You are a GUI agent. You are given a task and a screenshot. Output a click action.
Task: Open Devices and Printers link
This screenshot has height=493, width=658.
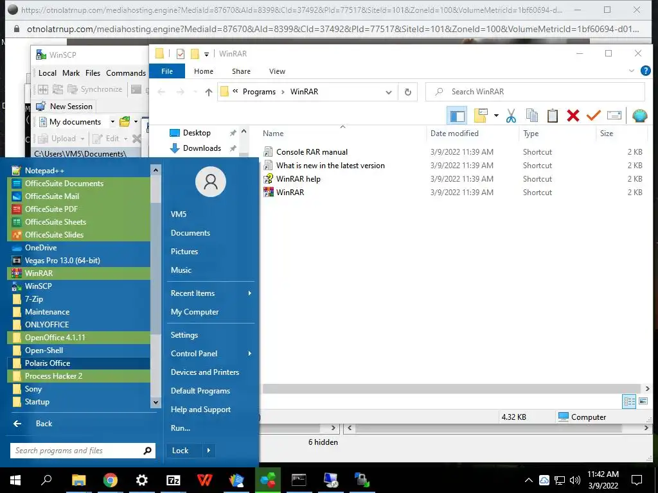pyautogui.click(x=205, y=372)
